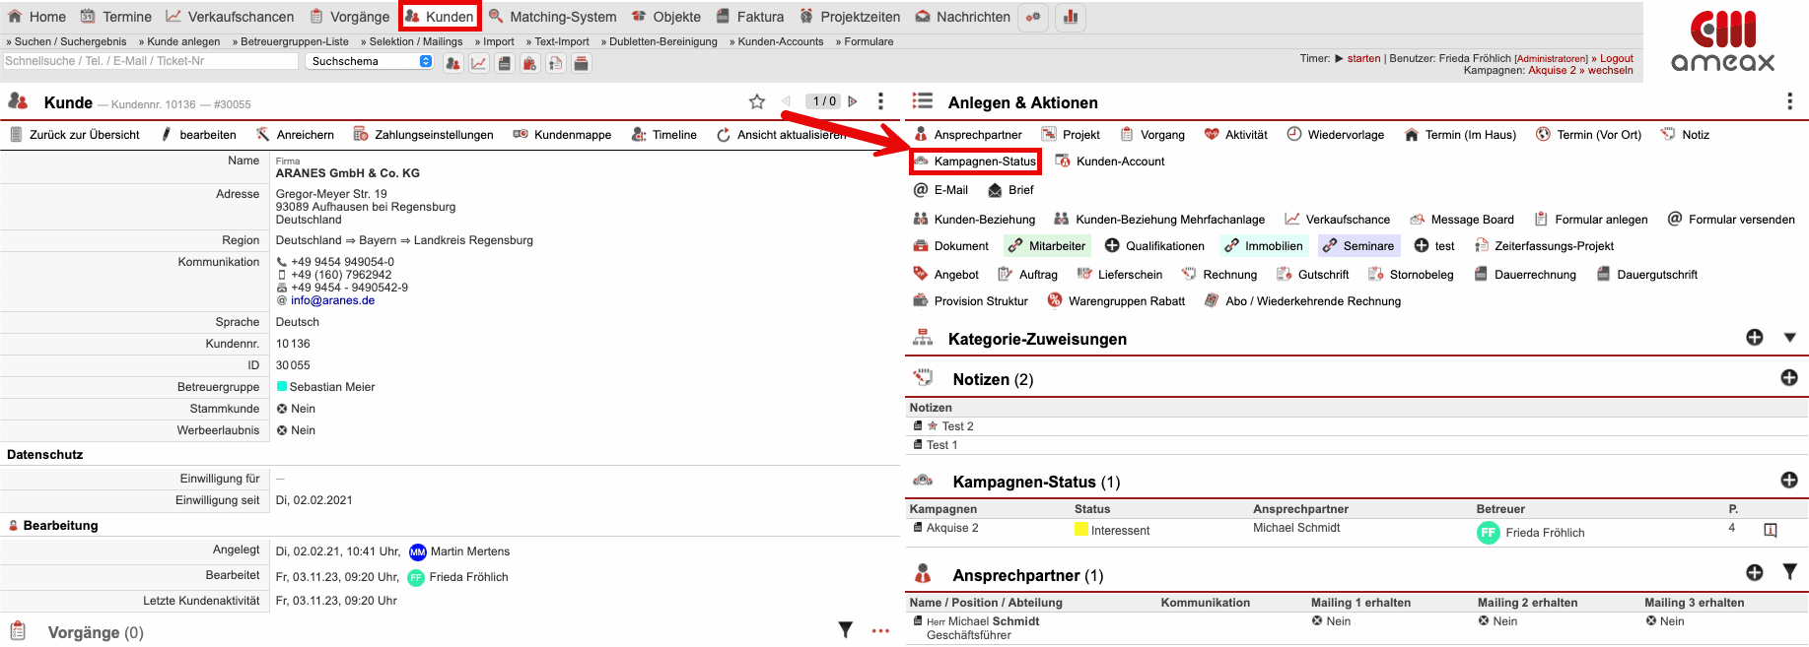Add a new Kampagnen-Status entry with plus
The image size is (1809, 647).
1788,481
